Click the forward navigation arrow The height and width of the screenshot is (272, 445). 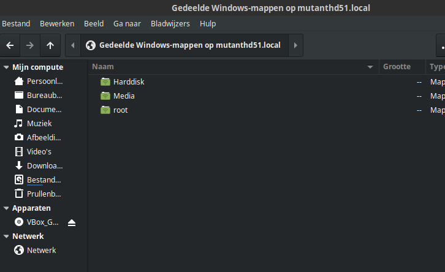30,45
